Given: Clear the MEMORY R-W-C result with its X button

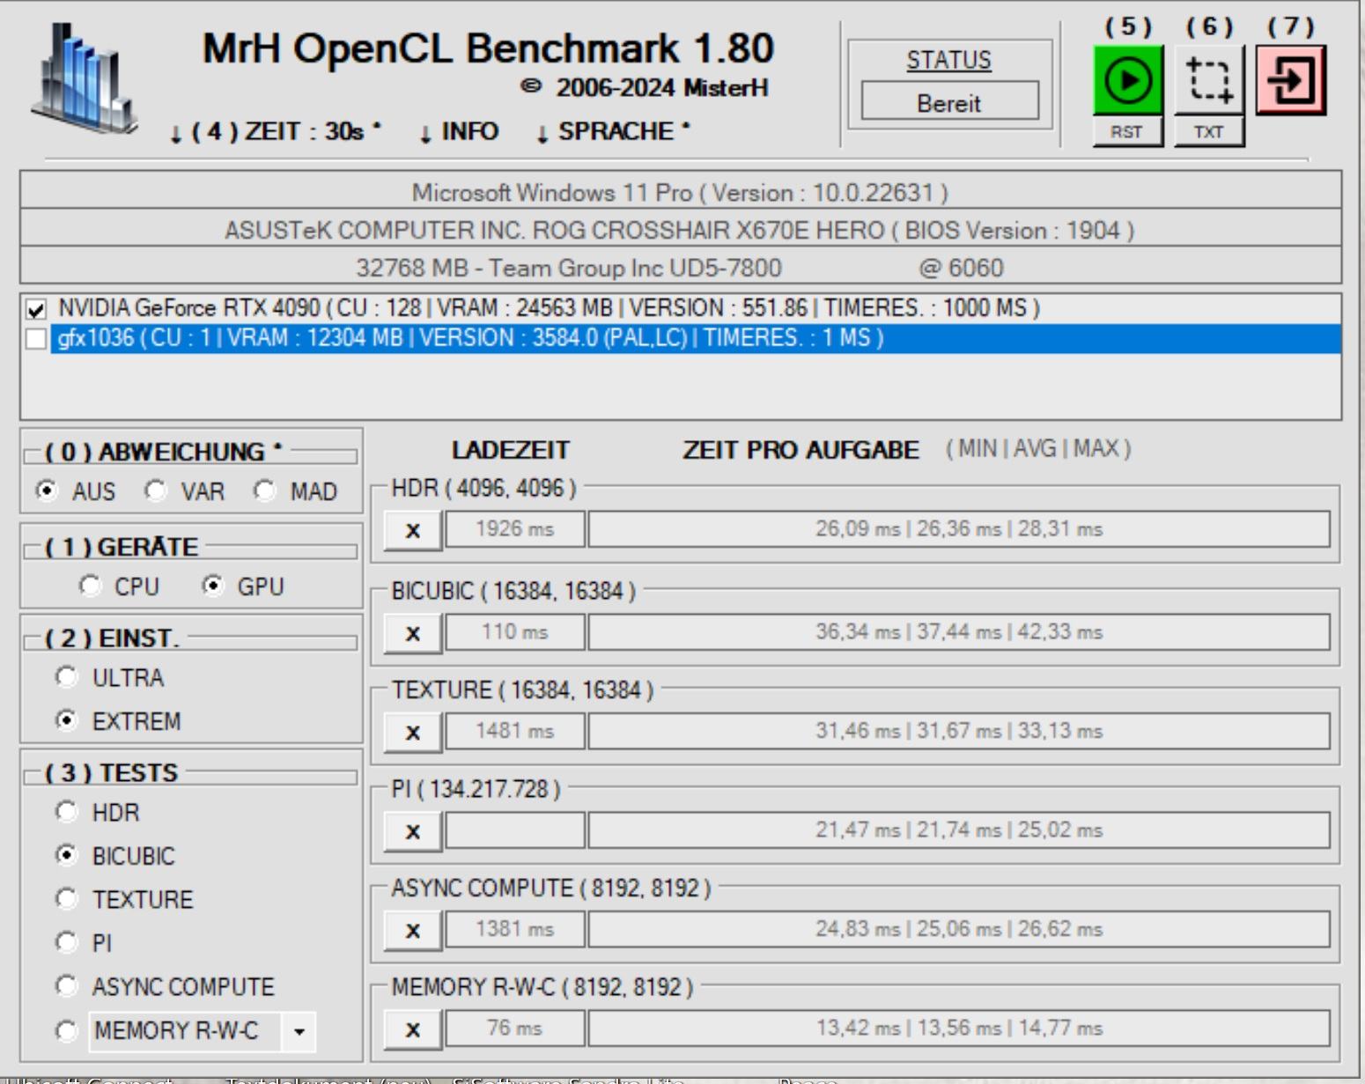Looking at the screenshot, I should (x=413, y=1029).
